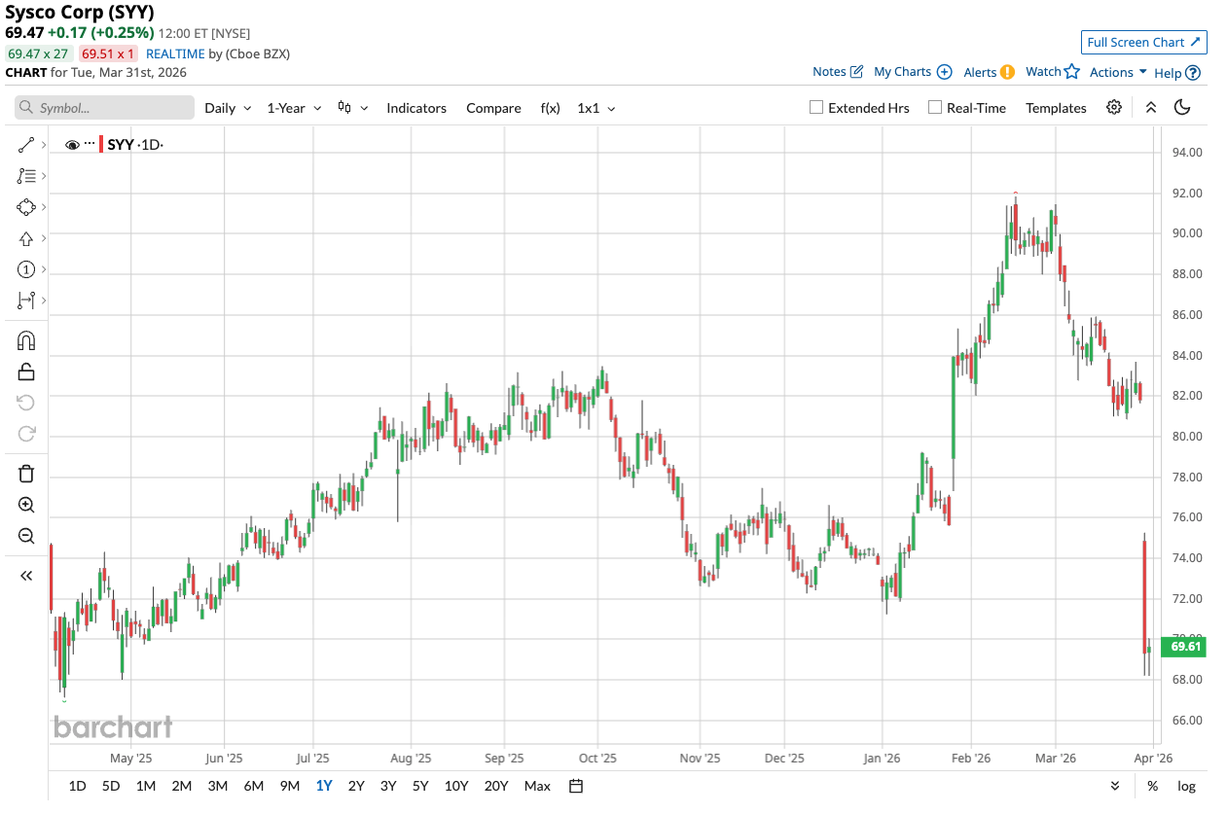Collapse the chart header arrows icon
Viewport: 1227px width, 814px height.
pos(1151,107)
